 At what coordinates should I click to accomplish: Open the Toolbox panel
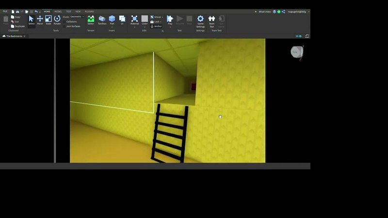coord(102,20)
